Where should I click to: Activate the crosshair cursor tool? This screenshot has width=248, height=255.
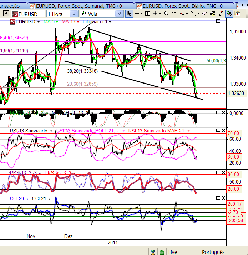click(137, 14)
